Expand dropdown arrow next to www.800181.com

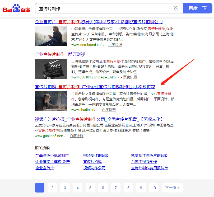pos(118,77)
